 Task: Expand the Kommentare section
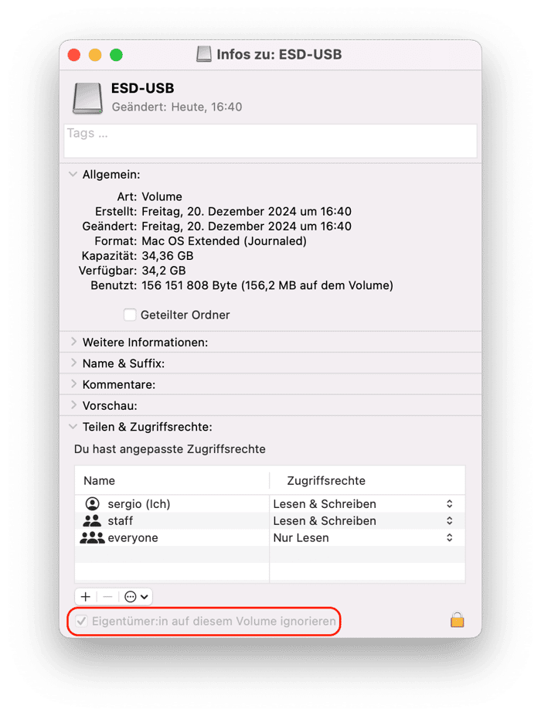pos(73,384)
